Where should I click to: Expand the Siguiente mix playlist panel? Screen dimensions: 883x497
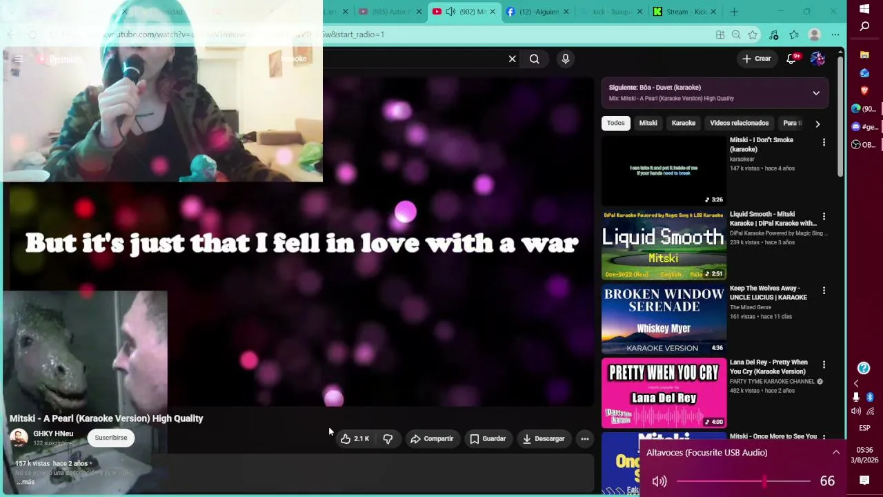(816, 93)
